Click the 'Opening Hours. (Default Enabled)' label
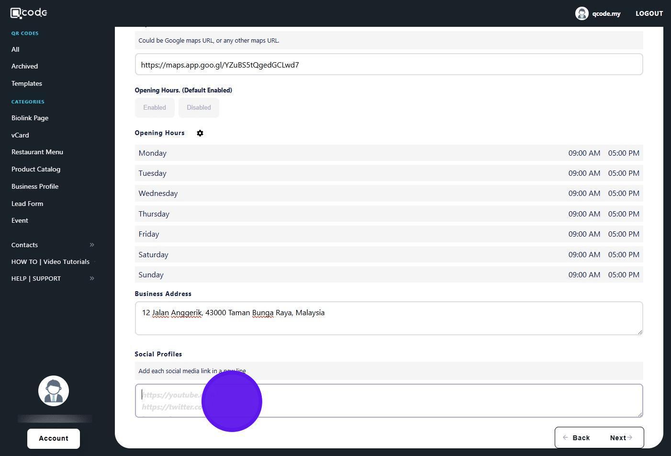 pyautogui.click(x=183, y=90)
